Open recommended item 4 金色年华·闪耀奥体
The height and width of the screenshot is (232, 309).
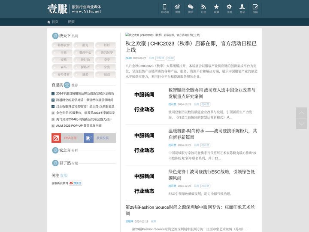click(85, 113)
